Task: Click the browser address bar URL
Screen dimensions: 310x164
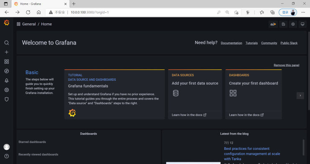Action: coord(90,12)
